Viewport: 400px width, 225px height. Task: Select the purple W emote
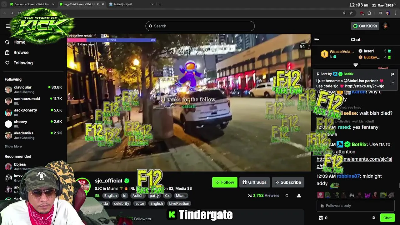367,195
